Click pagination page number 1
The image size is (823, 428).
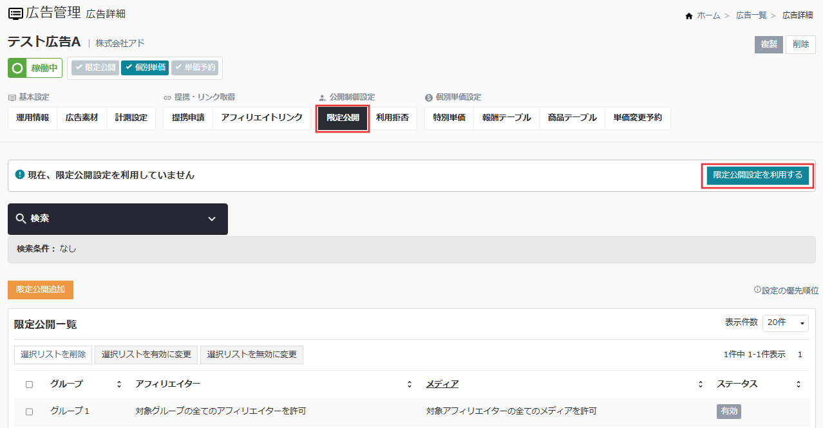(x=800, y=355)
